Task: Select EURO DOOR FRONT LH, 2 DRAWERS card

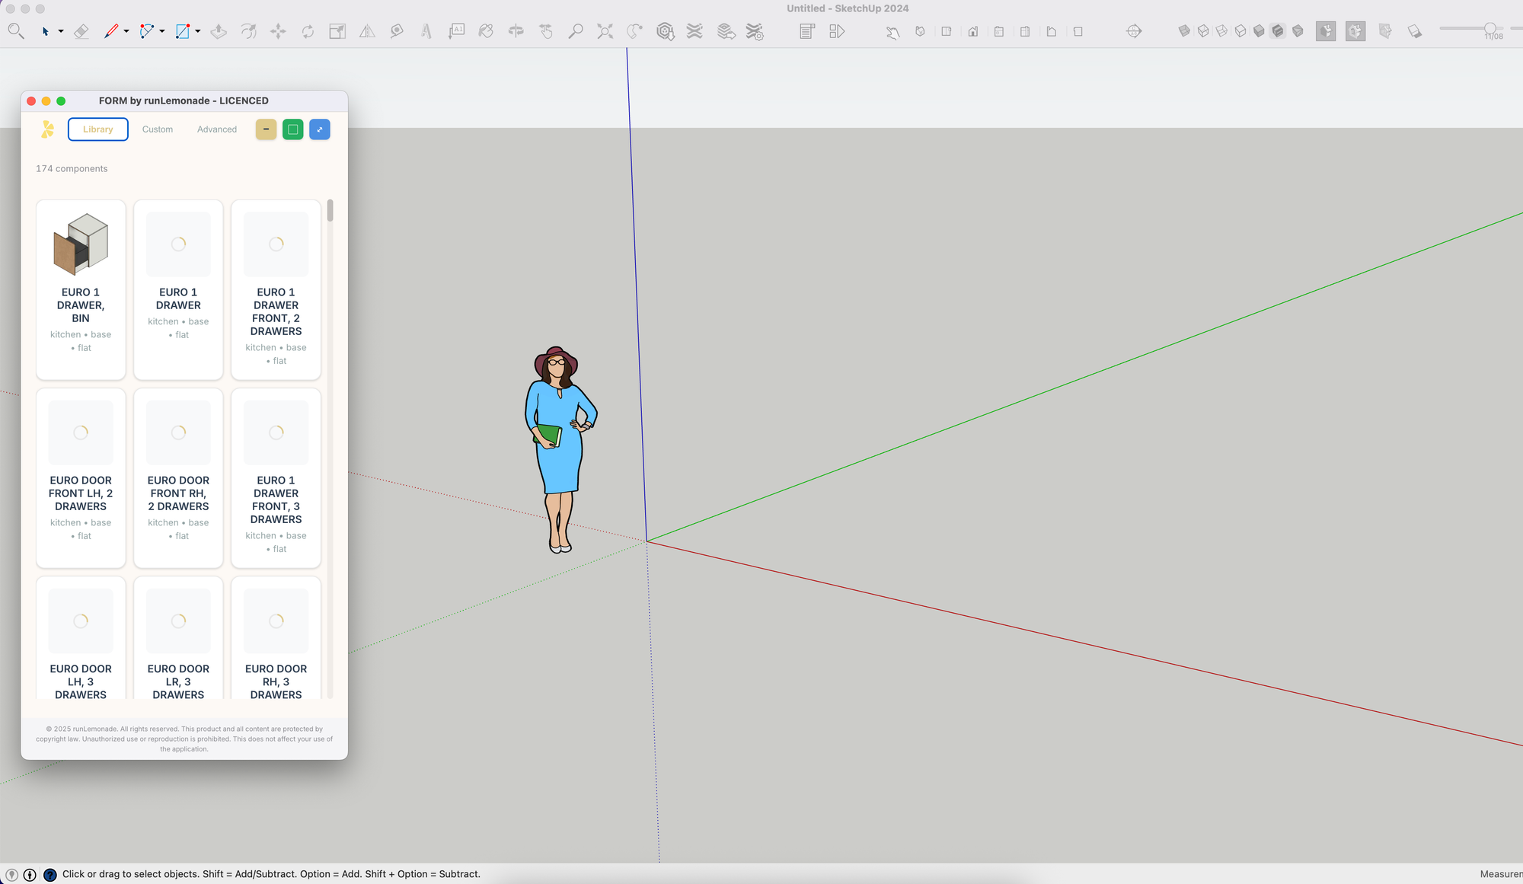Action: coord(81,478)
